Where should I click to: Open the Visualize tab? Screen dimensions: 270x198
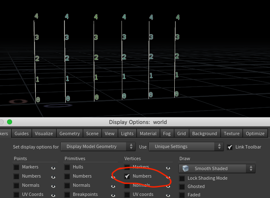(44, 134)
